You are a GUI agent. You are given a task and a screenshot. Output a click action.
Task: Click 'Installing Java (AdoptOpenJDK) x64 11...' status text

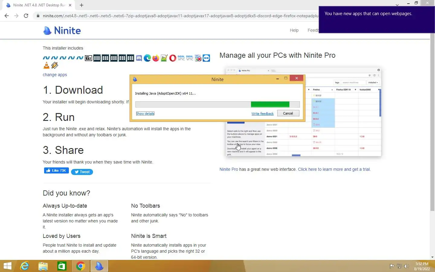[x=165, y=93]
